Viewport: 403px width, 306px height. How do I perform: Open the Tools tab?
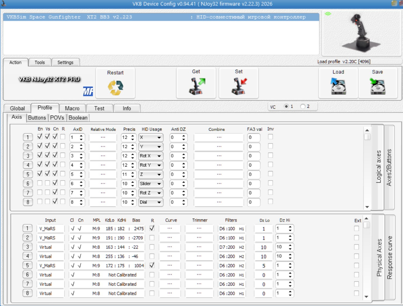[39, 62]
